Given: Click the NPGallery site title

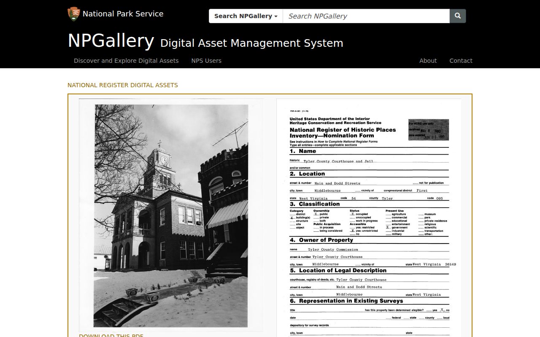Looking at the screenshot, I should 111,40.
